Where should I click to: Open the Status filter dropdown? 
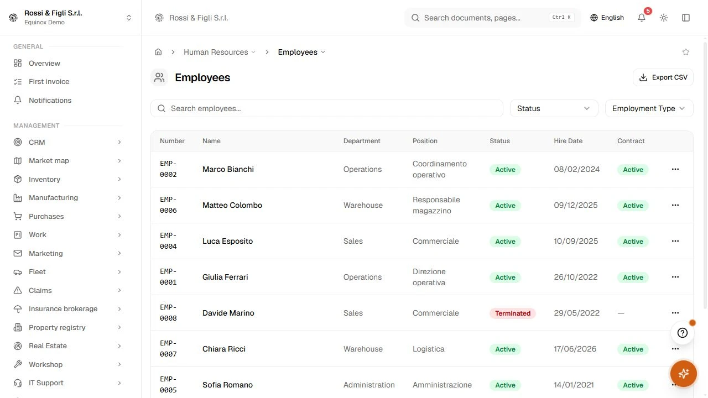[554, 108]
